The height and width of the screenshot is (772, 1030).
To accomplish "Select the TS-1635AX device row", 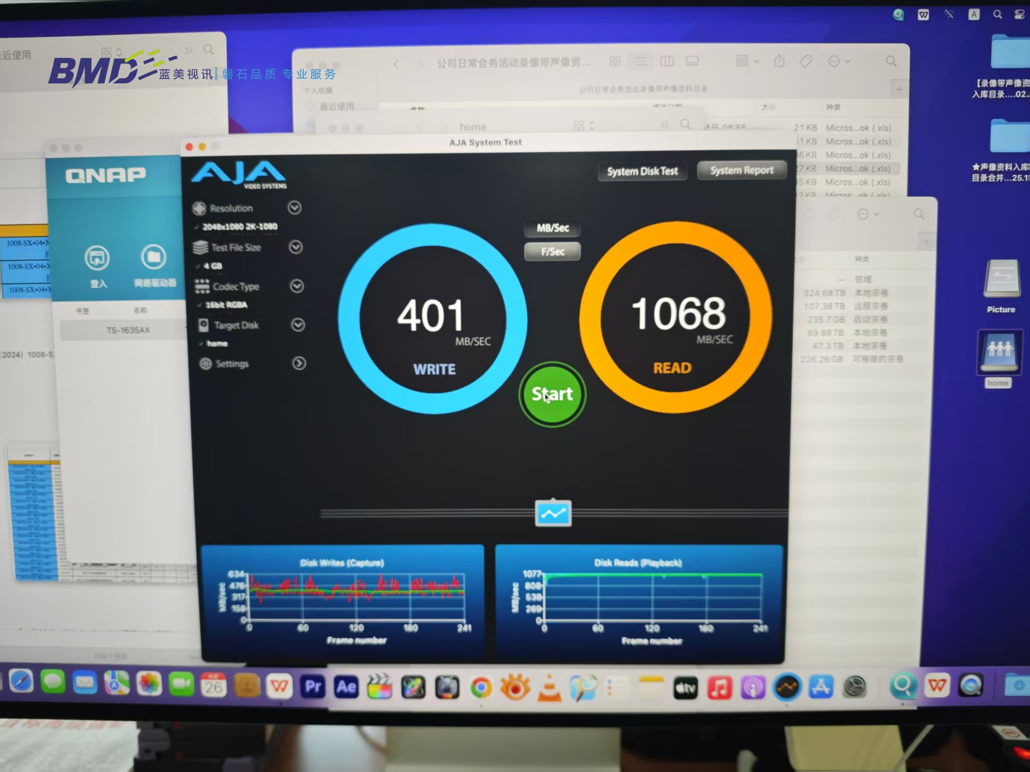I will pyautogui.click(x=128, y=330).
